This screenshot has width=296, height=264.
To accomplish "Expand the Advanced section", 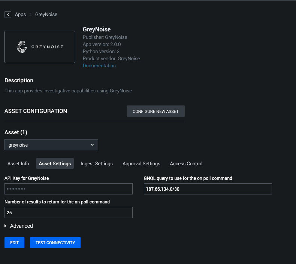I will pos(19,226).
